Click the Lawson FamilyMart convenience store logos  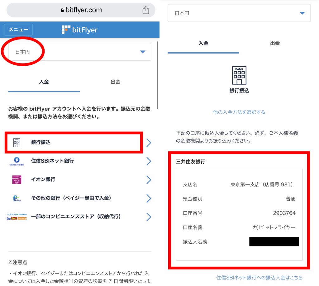click(17, 217)
